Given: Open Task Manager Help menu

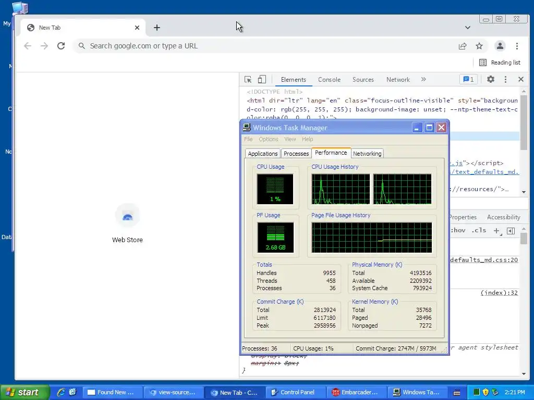Looking at the screenshot, I should (x=307, y=139).
